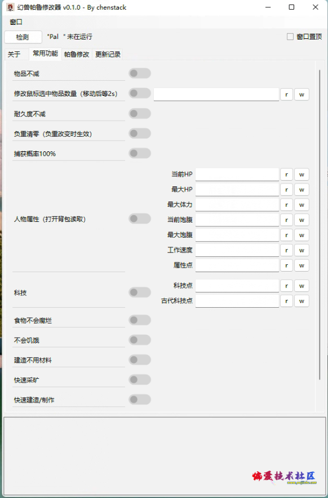Select the 关于 tab

pyautogui.click(x=14, y=54)
